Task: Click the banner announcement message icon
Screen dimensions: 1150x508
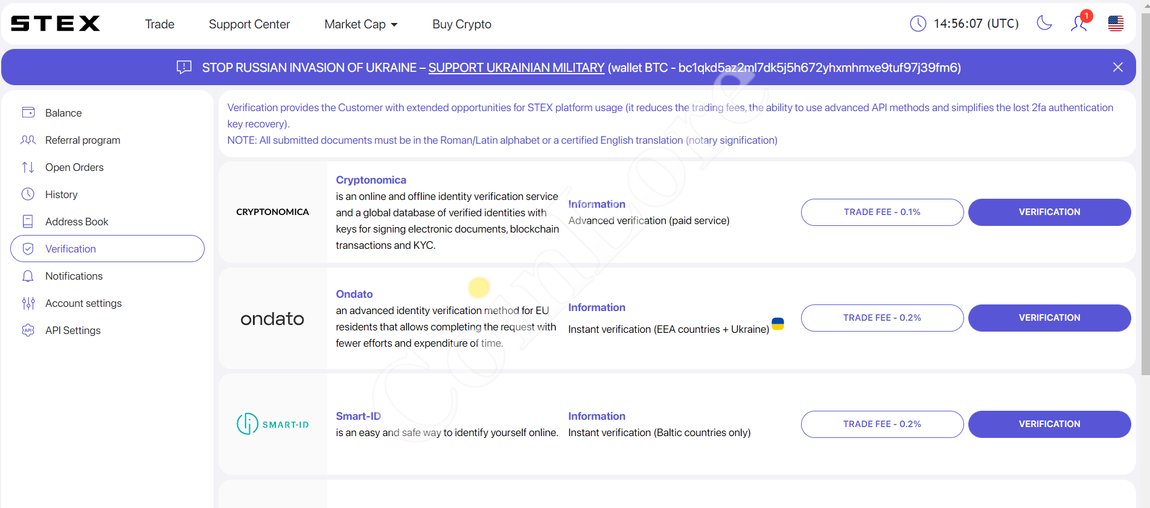Action: pos(184,67)
